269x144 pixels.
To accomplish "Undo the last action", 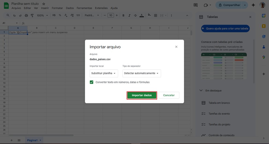I will [14, 16].
